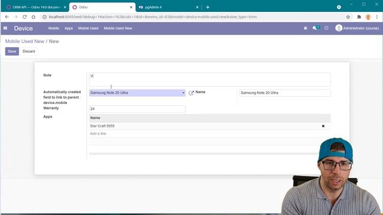Open a new browser tab

[208, 7]
